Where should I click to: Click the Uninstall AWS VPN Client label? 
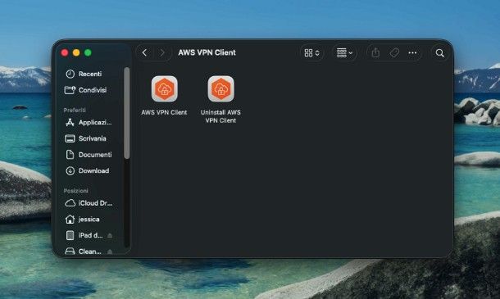coord(220,116)
